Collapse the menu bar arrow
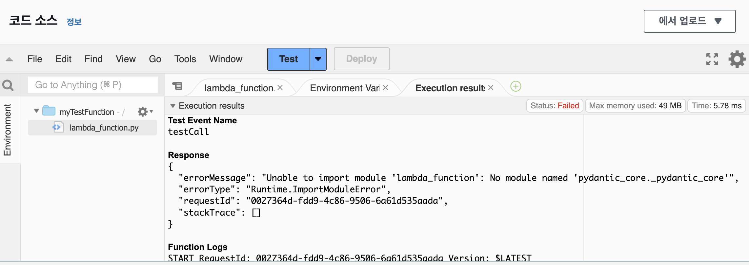Image resolution: width=749 pixels, height=265 pixels. click(9, 59)
